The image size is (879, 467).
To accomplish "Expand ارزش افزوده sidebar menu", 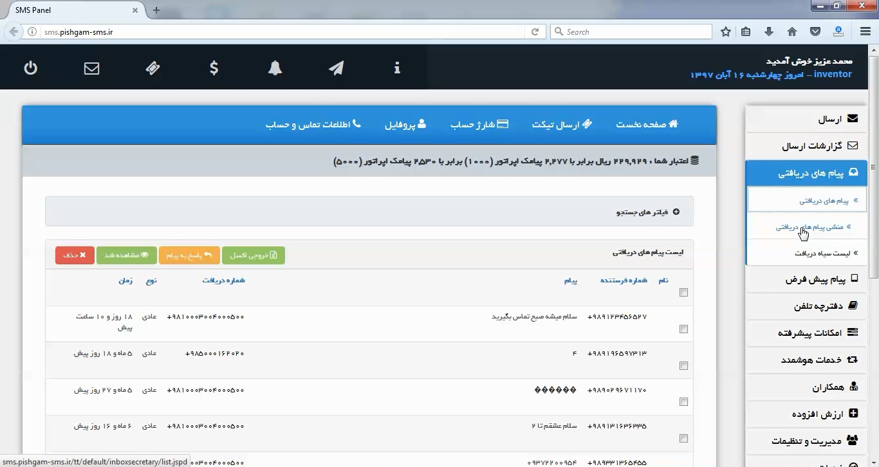I will click(806, 414).
